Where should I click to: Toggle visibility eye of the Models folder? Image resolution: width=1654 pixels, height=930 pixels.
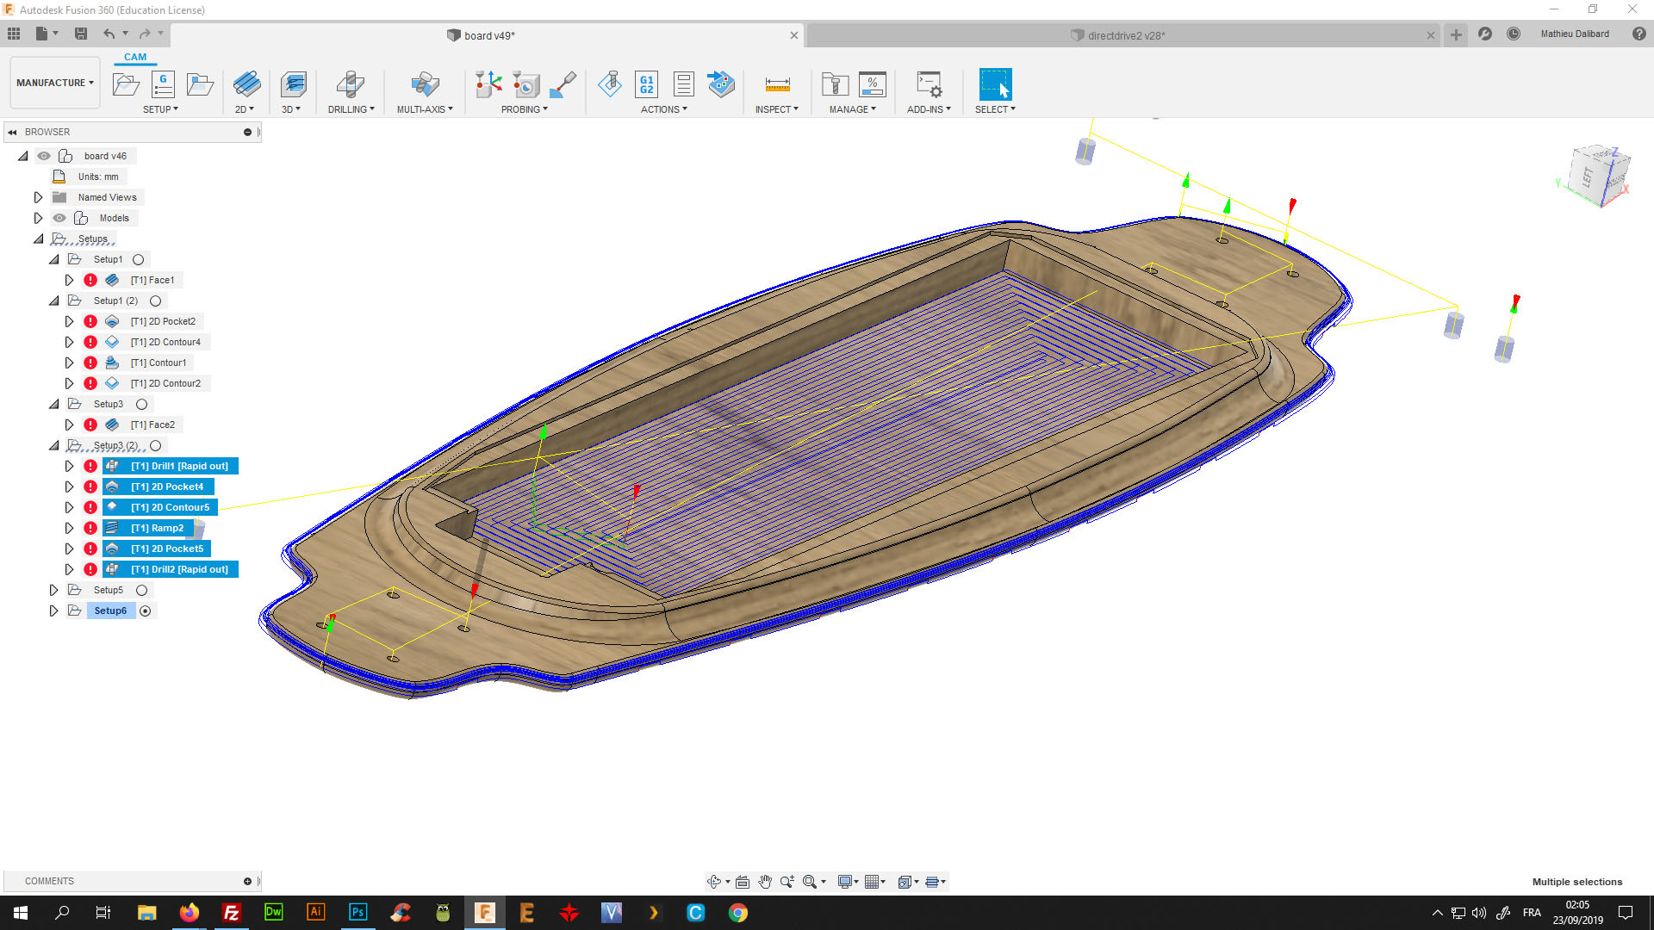coord(59,218)
